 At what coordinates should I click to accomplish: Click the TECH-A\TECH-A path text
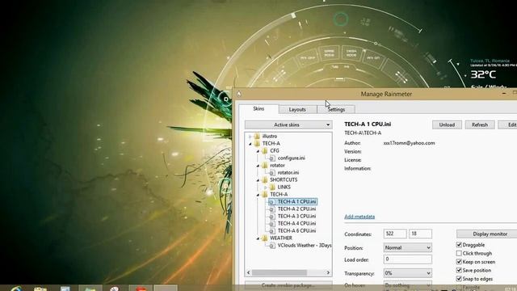click(363, 133)
